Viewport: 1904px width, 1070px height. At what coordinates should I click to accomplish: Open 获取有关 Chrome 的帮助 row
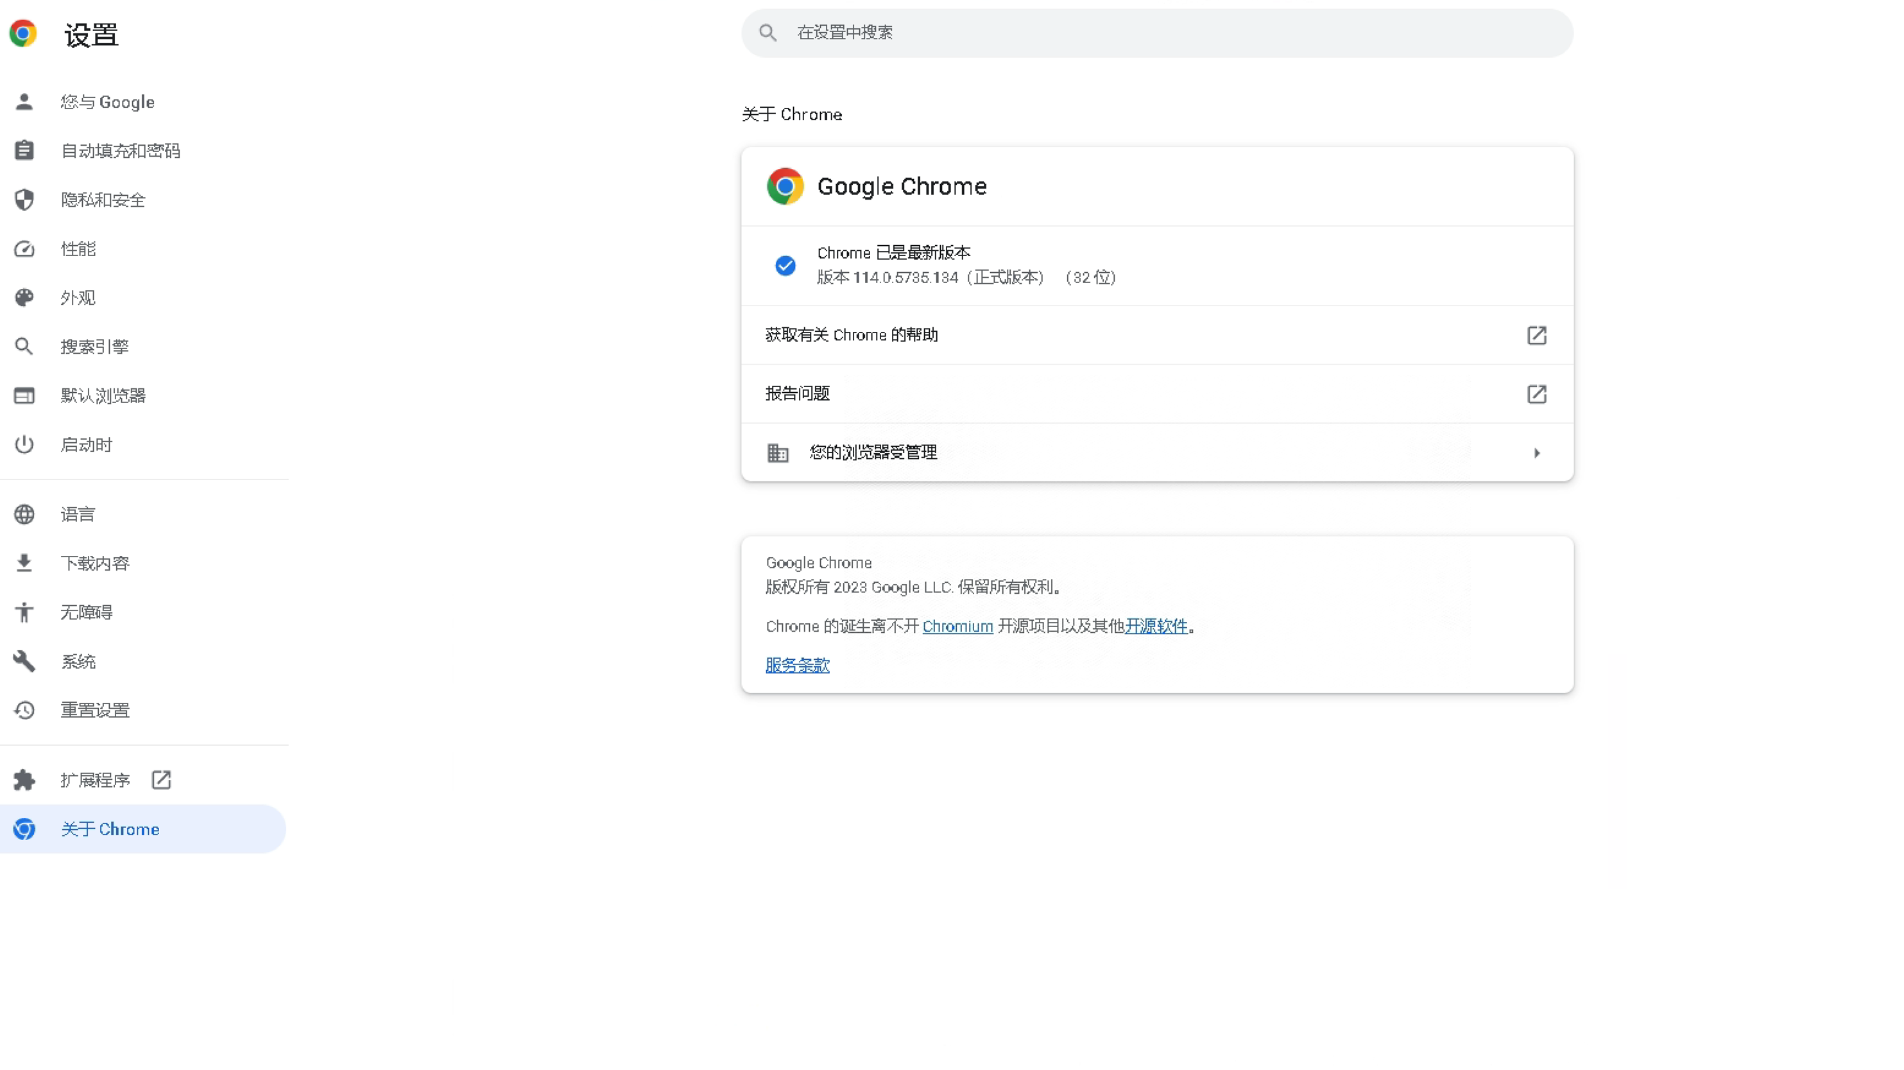coord(1157,335)
